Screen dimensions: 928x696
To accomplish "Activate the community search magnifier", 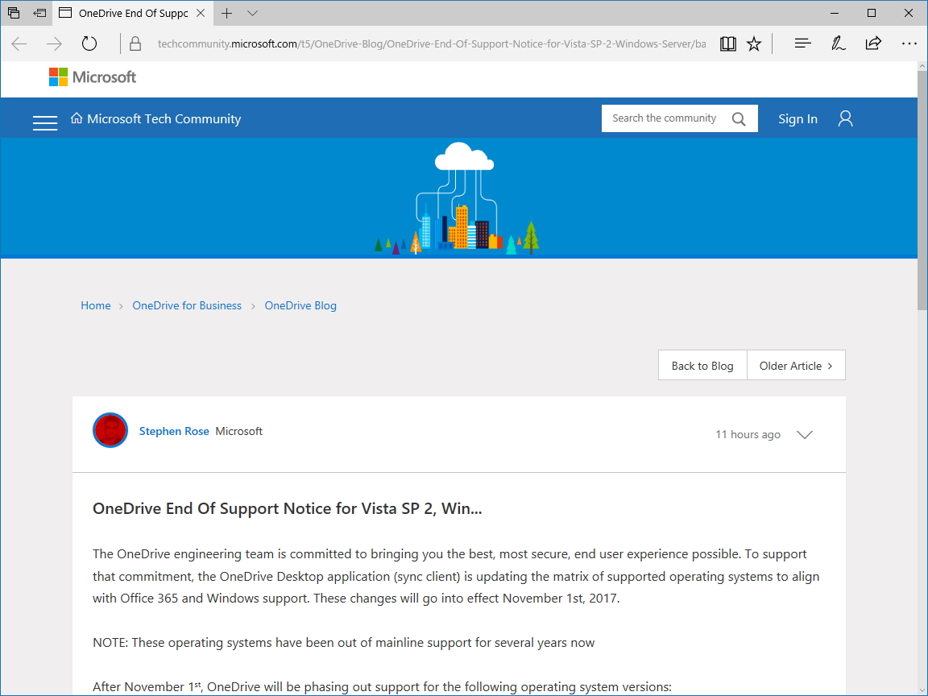I will pyautogui.click(x=739, y=118).
